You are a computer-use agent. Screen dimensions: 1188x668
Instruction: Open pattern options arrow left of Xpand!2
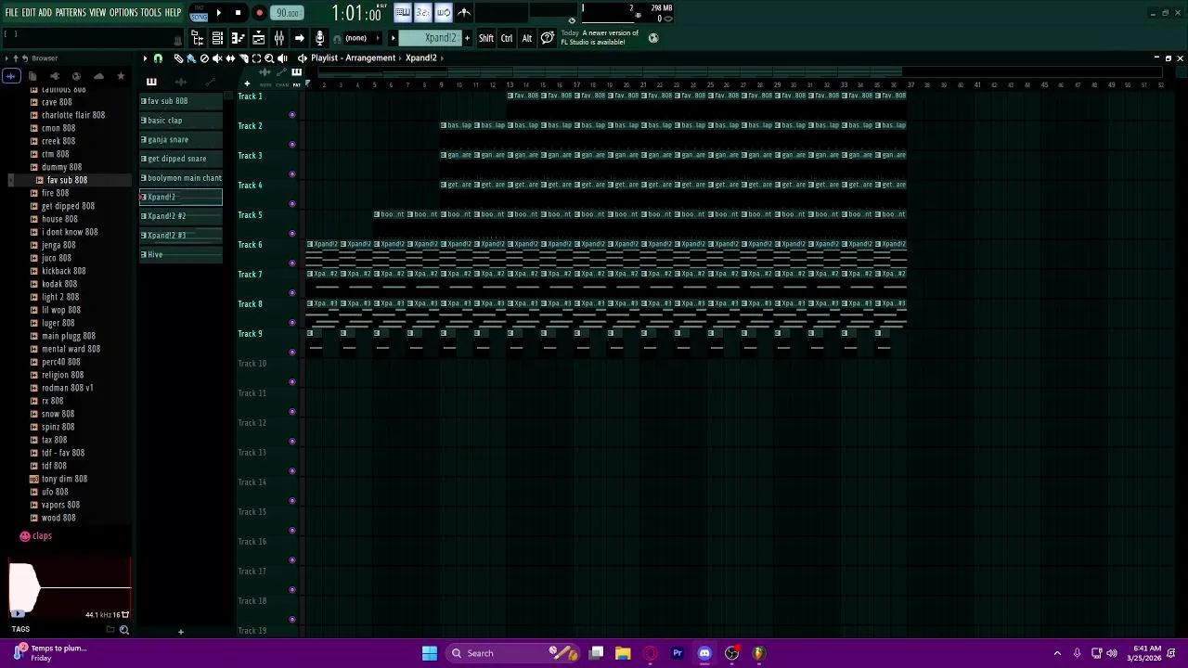393,38
